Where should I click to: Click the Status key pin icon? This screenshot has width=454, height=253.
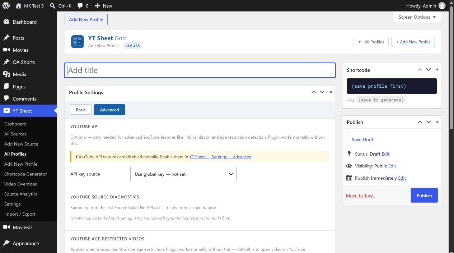click(349, 154)
